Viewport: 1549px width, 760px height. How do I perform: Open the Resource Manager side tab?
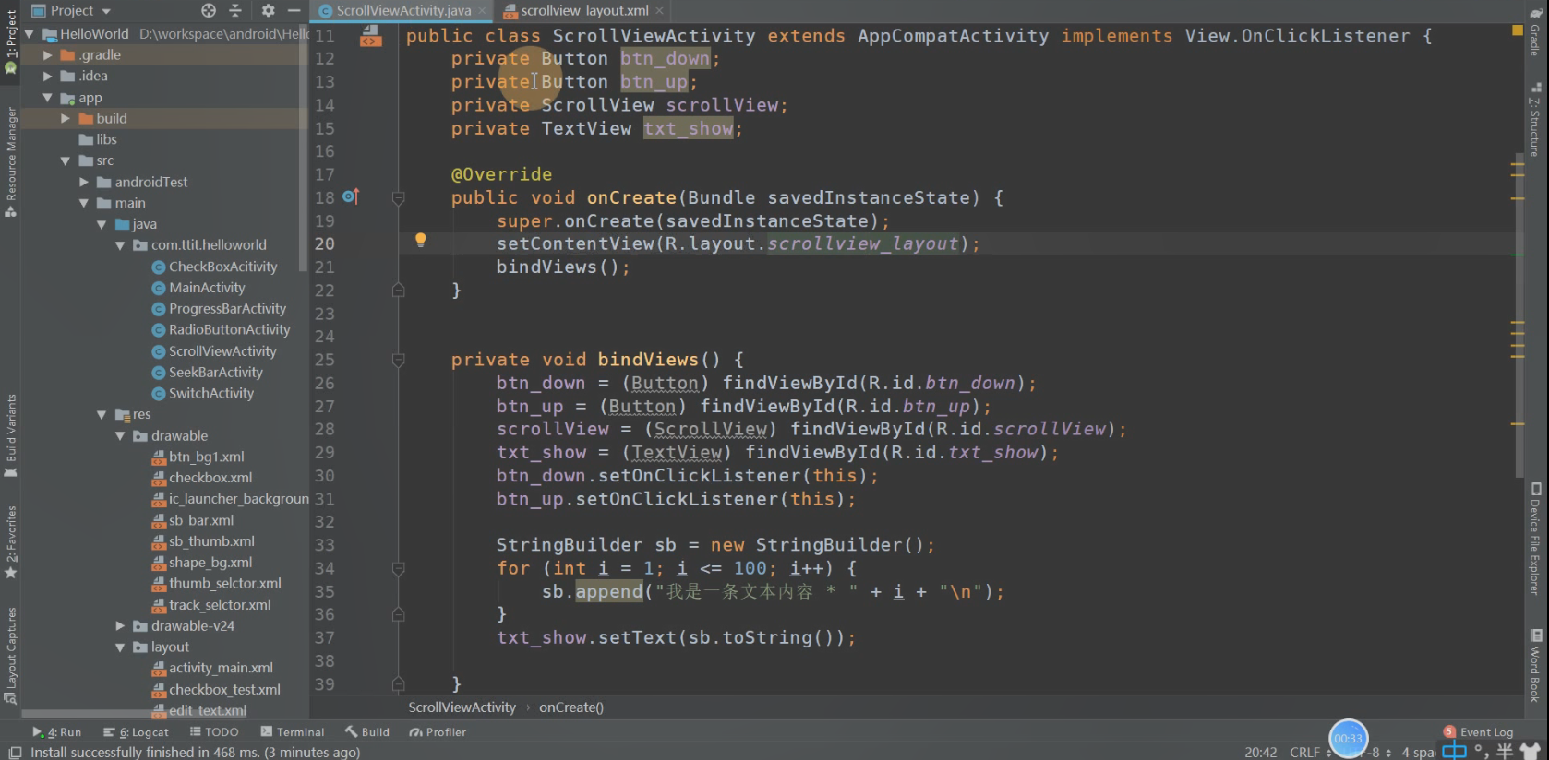(x=11, y=162)
